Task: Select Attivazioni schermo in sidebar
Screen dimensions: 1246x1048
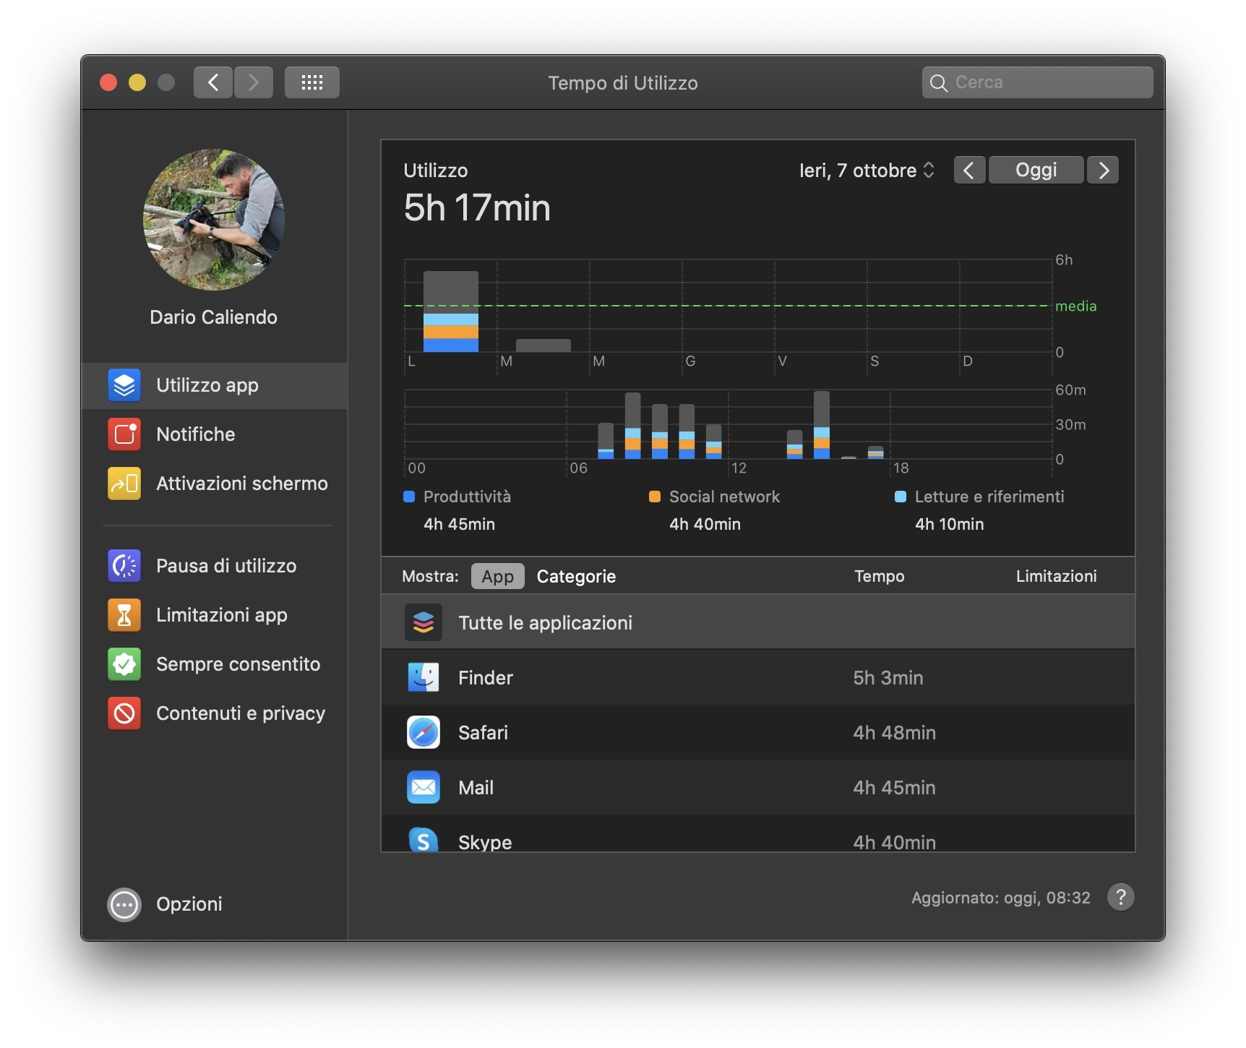Action: (215, 484)
